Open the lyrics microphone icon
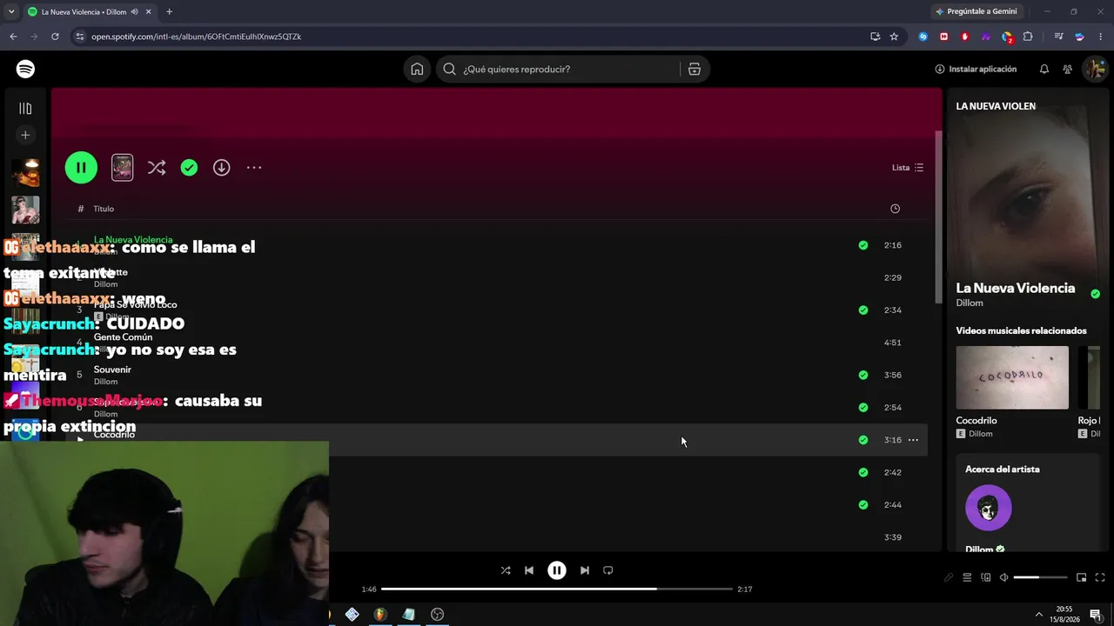The width and height of the screenshot is (1114, 626). coord(949,577)
